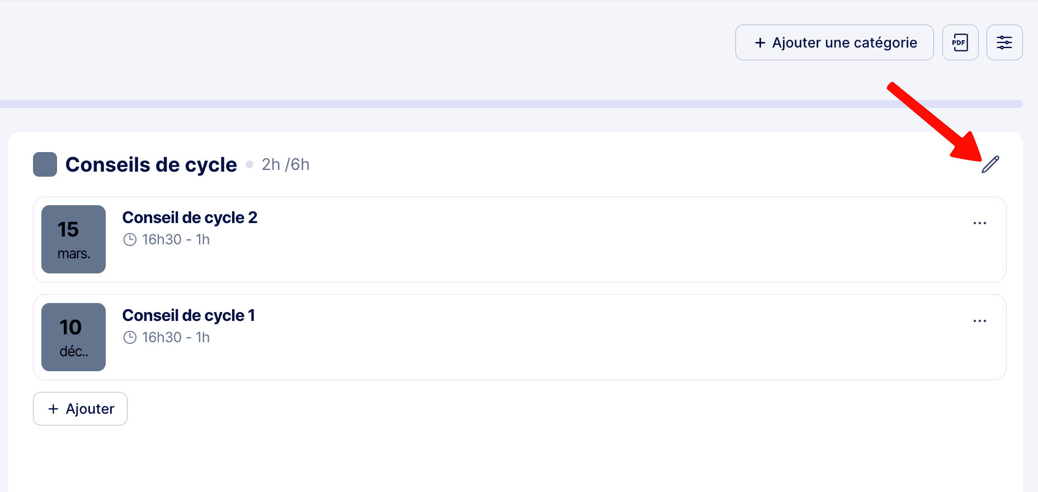Click the horizontal progress bar under the toolbar

[511, 104]
